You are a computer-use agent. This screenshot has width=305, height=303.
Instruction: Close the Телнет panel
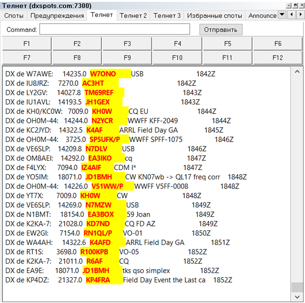click(x=302, y=5)
